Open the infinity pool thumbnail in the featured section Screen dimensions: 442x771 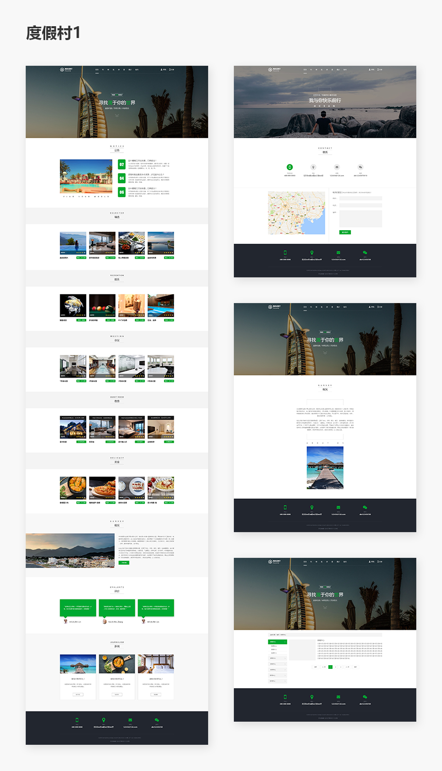tap(73, 243)
